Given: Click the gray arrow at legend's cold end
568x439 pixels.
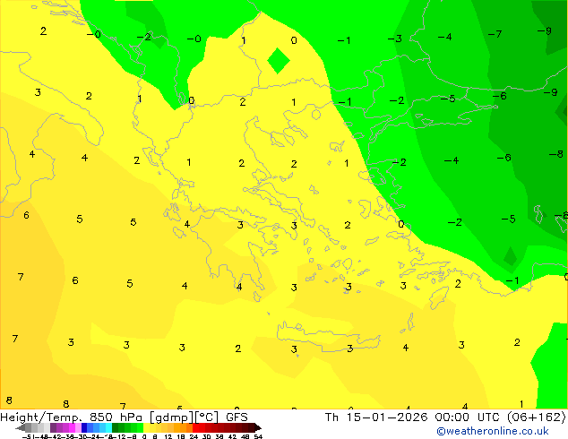Looking at the screenshot, I should [x=21, y=427].
